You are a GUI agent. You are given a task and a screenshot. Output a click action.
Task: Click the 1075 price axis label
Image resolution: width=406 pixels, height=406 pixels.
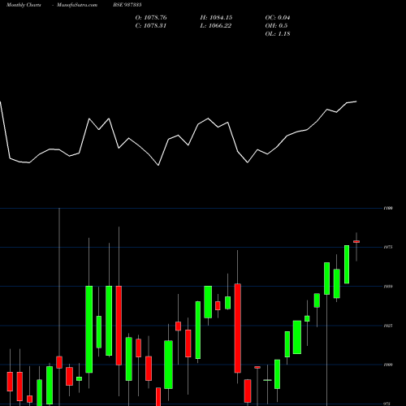click(388, 247)
